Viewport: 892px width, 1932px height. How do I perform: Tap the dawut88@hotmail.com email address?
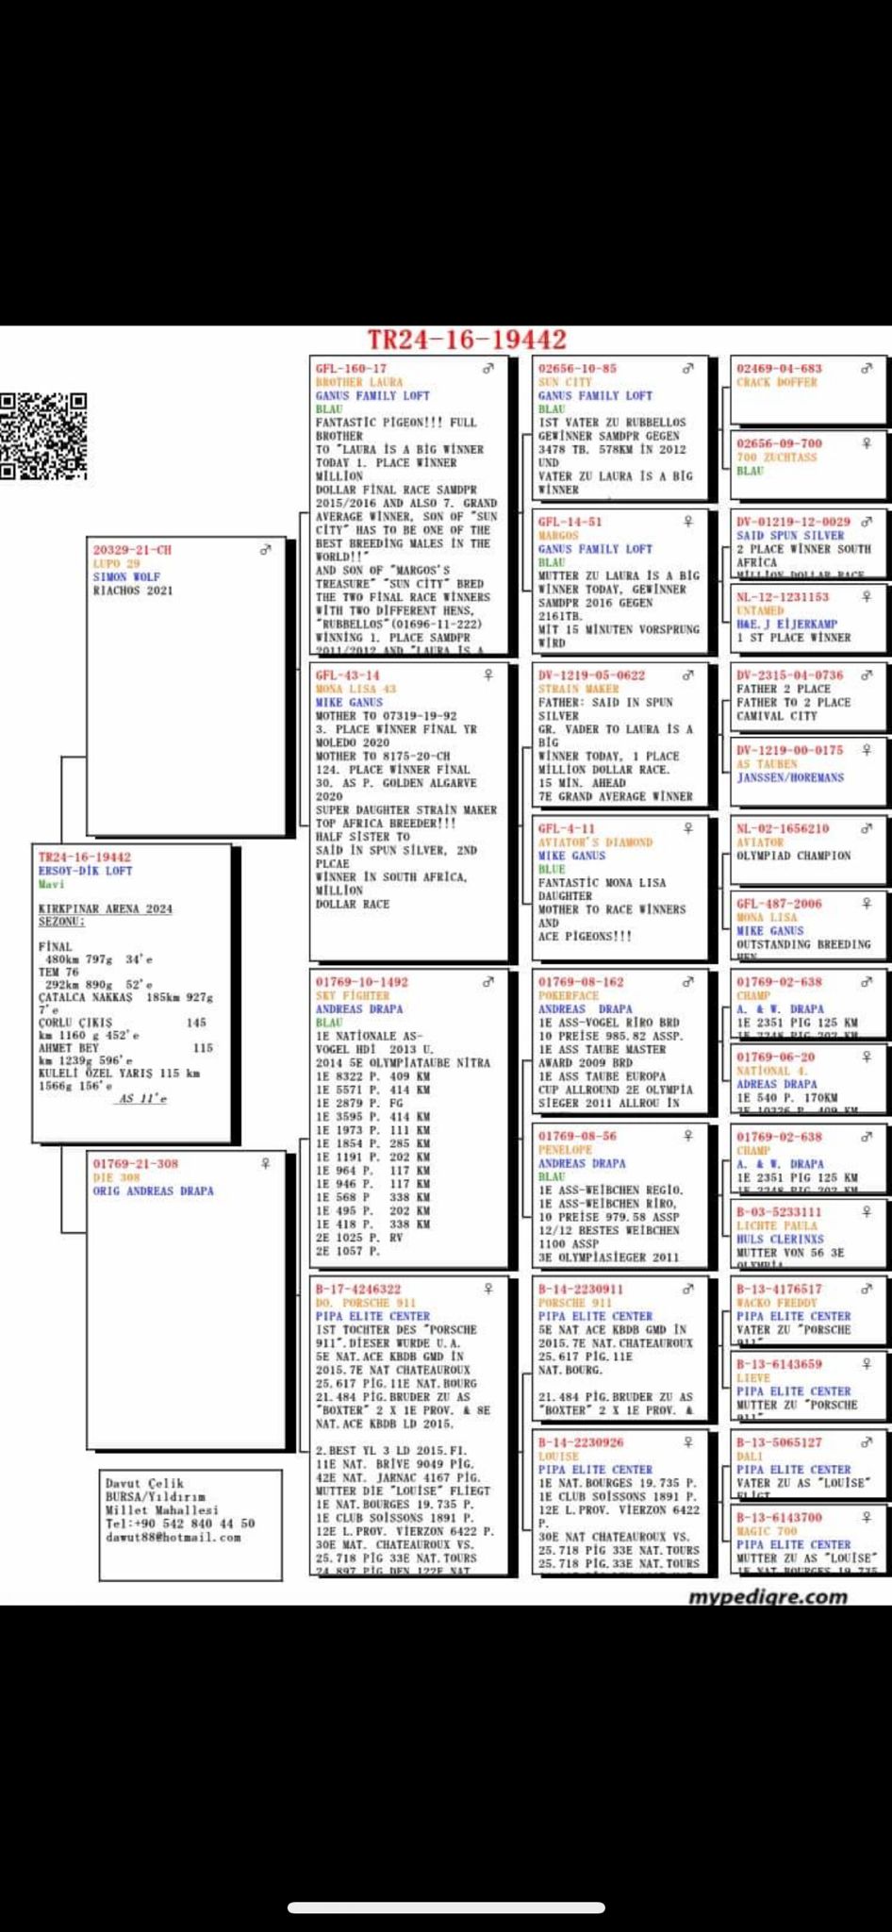(173, 1537)
